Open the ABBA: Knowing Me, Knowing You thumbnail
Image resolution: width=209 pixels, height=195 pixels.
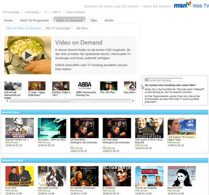point(85,86)
